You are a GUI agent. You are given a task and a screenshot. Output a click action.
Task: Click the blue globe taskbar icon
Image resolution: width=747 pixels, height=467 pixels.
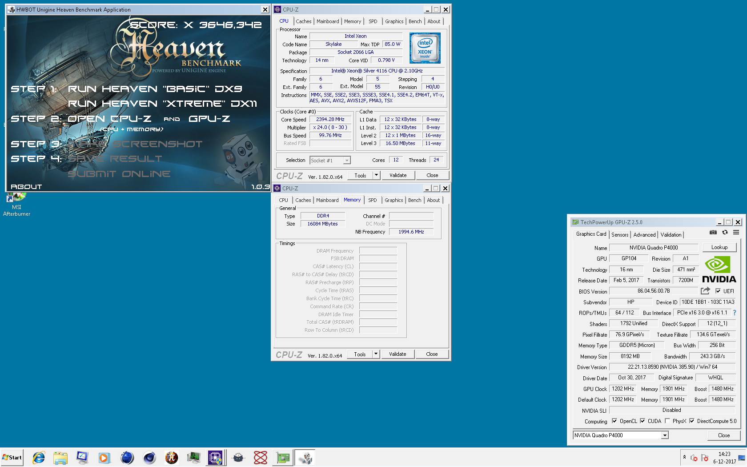[127, 457]
